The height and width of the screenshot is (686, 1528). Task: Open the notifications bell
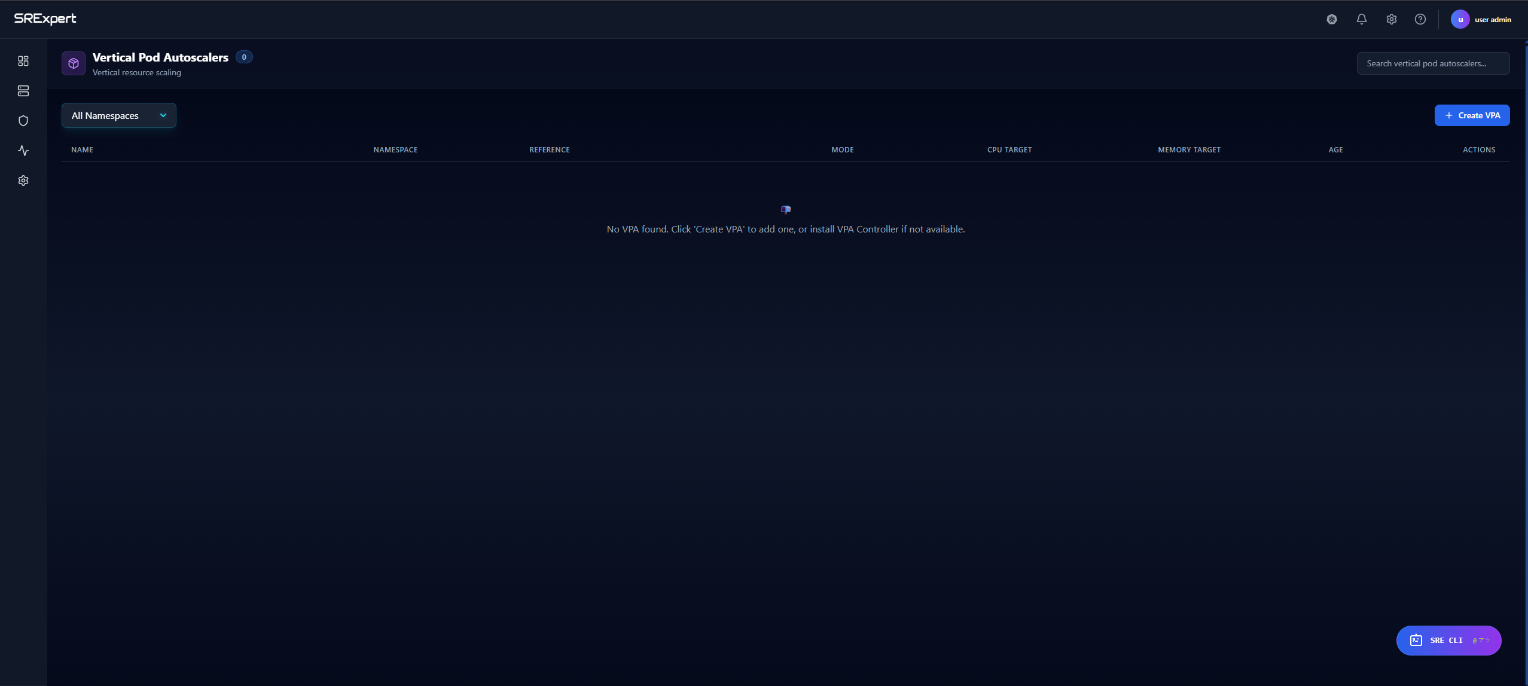(1362, 19)
